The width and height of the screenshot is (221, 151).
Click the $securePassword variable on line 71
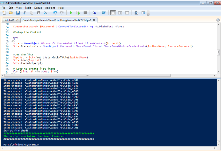tap(25, 27)
